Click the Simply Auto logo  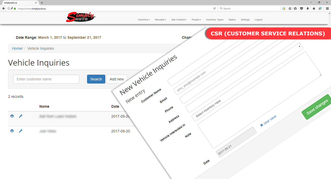pos(81,17)
